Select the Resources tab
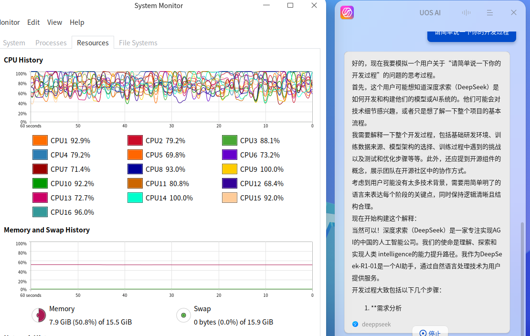This screenshot has height=336, width=530. click(93, 43)
